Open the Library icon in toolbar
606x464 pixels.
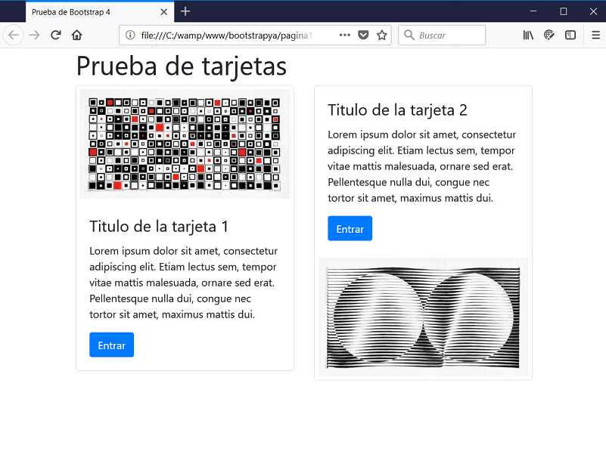528,35
